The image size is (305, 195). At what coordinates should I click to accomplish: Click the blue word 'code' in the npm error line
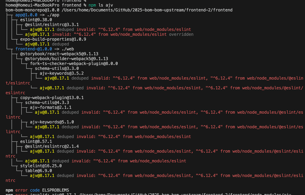click(x=35, y=190)
